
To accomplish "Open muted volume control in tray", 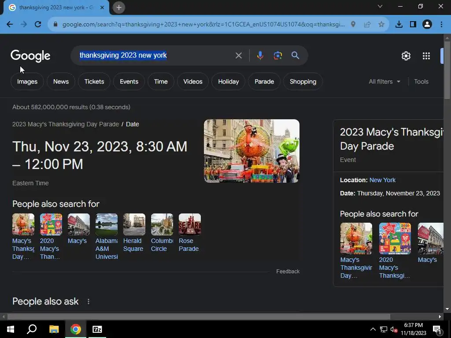I will point(394,329).
